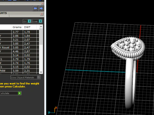Close the top panel with red X

(x=42, y=4)
